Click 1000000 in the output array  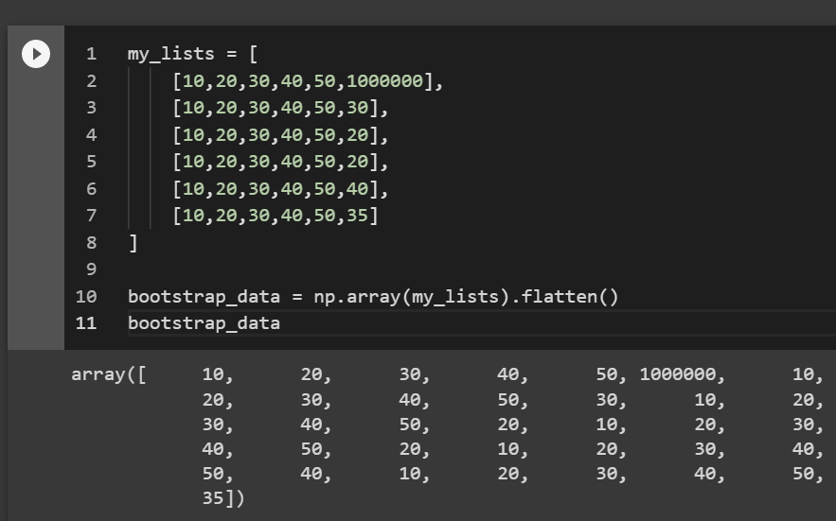point(678,374)
